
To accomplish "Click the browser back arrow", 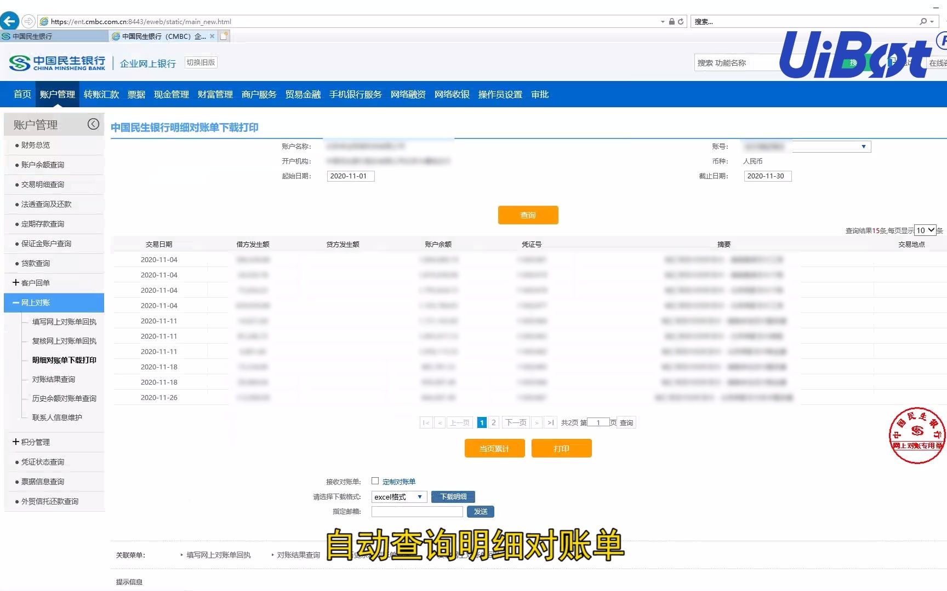I will (x=9, y=21).
